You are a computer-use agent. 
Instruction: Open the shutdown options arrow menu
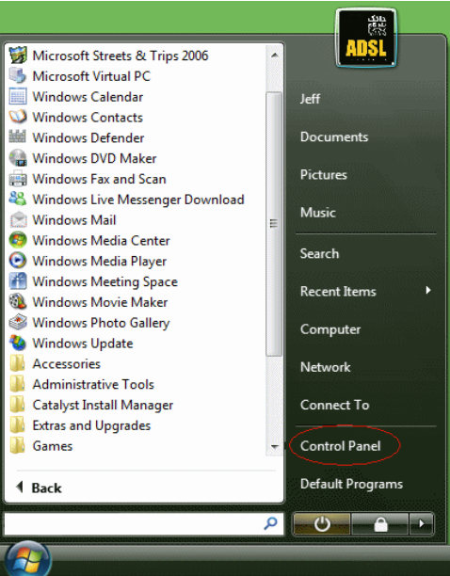[422, 524]
